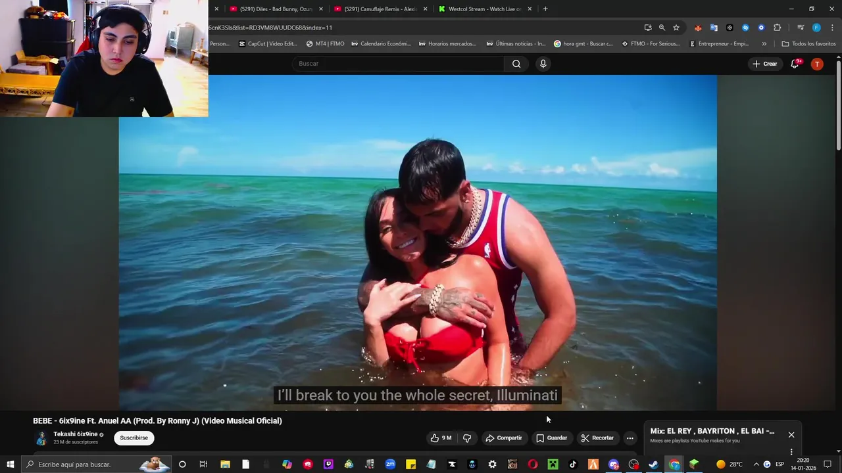This screenshot has width=842, height=473.
Task: Open weather 28°C widget on taskbar
Action: click(730, 464)
